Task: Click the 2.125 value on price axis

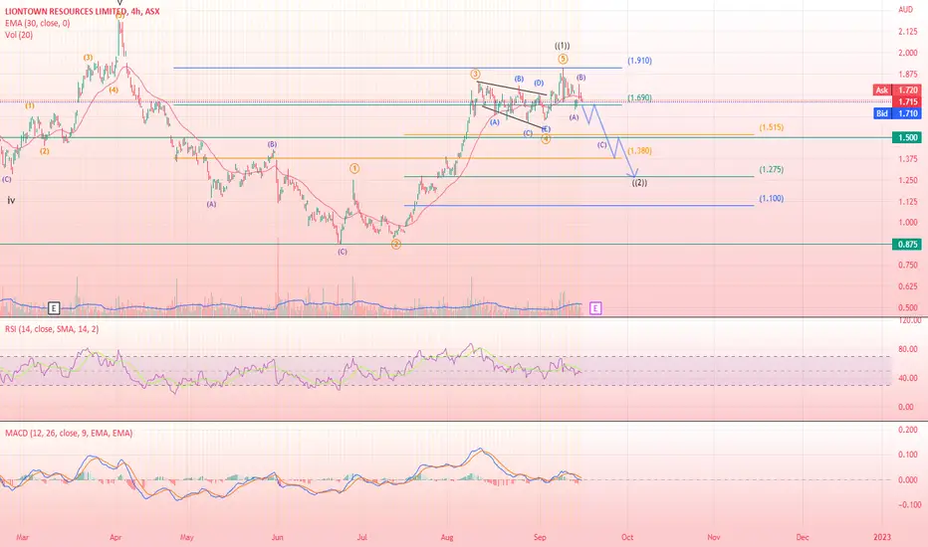Action: point(908,32)
